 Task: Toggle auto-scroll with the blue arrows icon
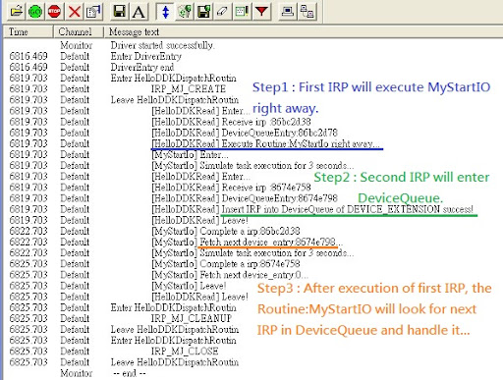point(165,12)
